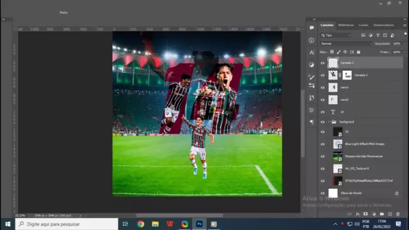Hide the Plano de Fundo layer
The image size is (409, 230).
click(x=322, y=193)
